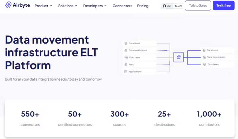The height and width of the screenshot is (139, 238).
Task: Click the source 'Data warehouses' label
Action: (x=138, y=50)
